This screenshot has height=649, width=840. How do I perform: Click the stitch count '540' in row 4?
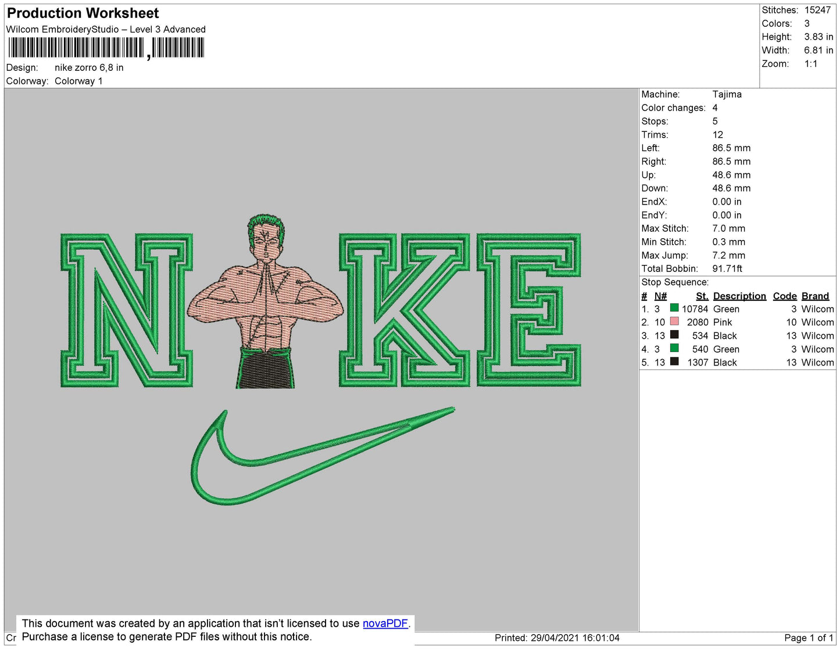click(700, 349)
